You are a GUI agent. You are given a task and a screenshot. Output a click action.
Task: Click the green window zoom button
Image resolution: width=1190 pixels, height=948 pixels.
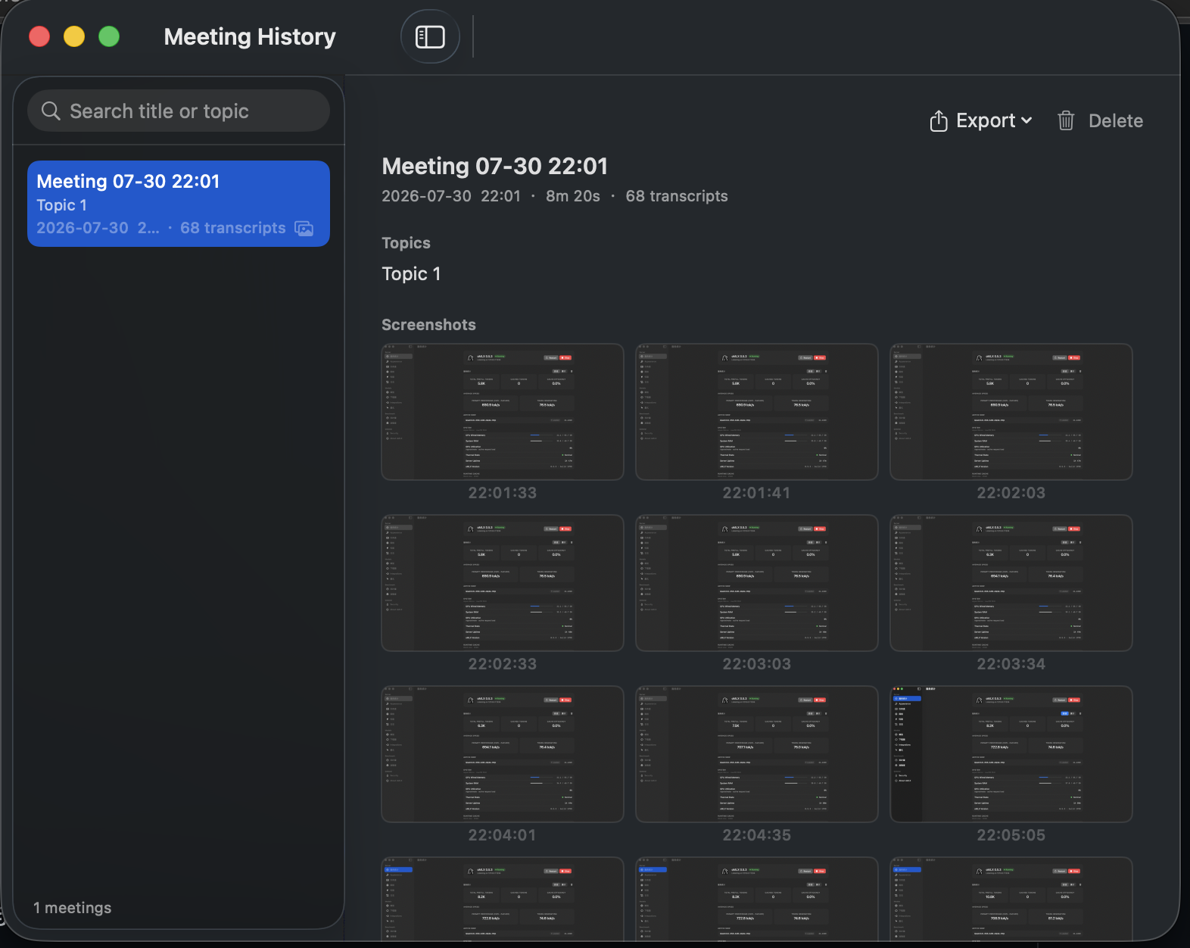tap(109, 36)
